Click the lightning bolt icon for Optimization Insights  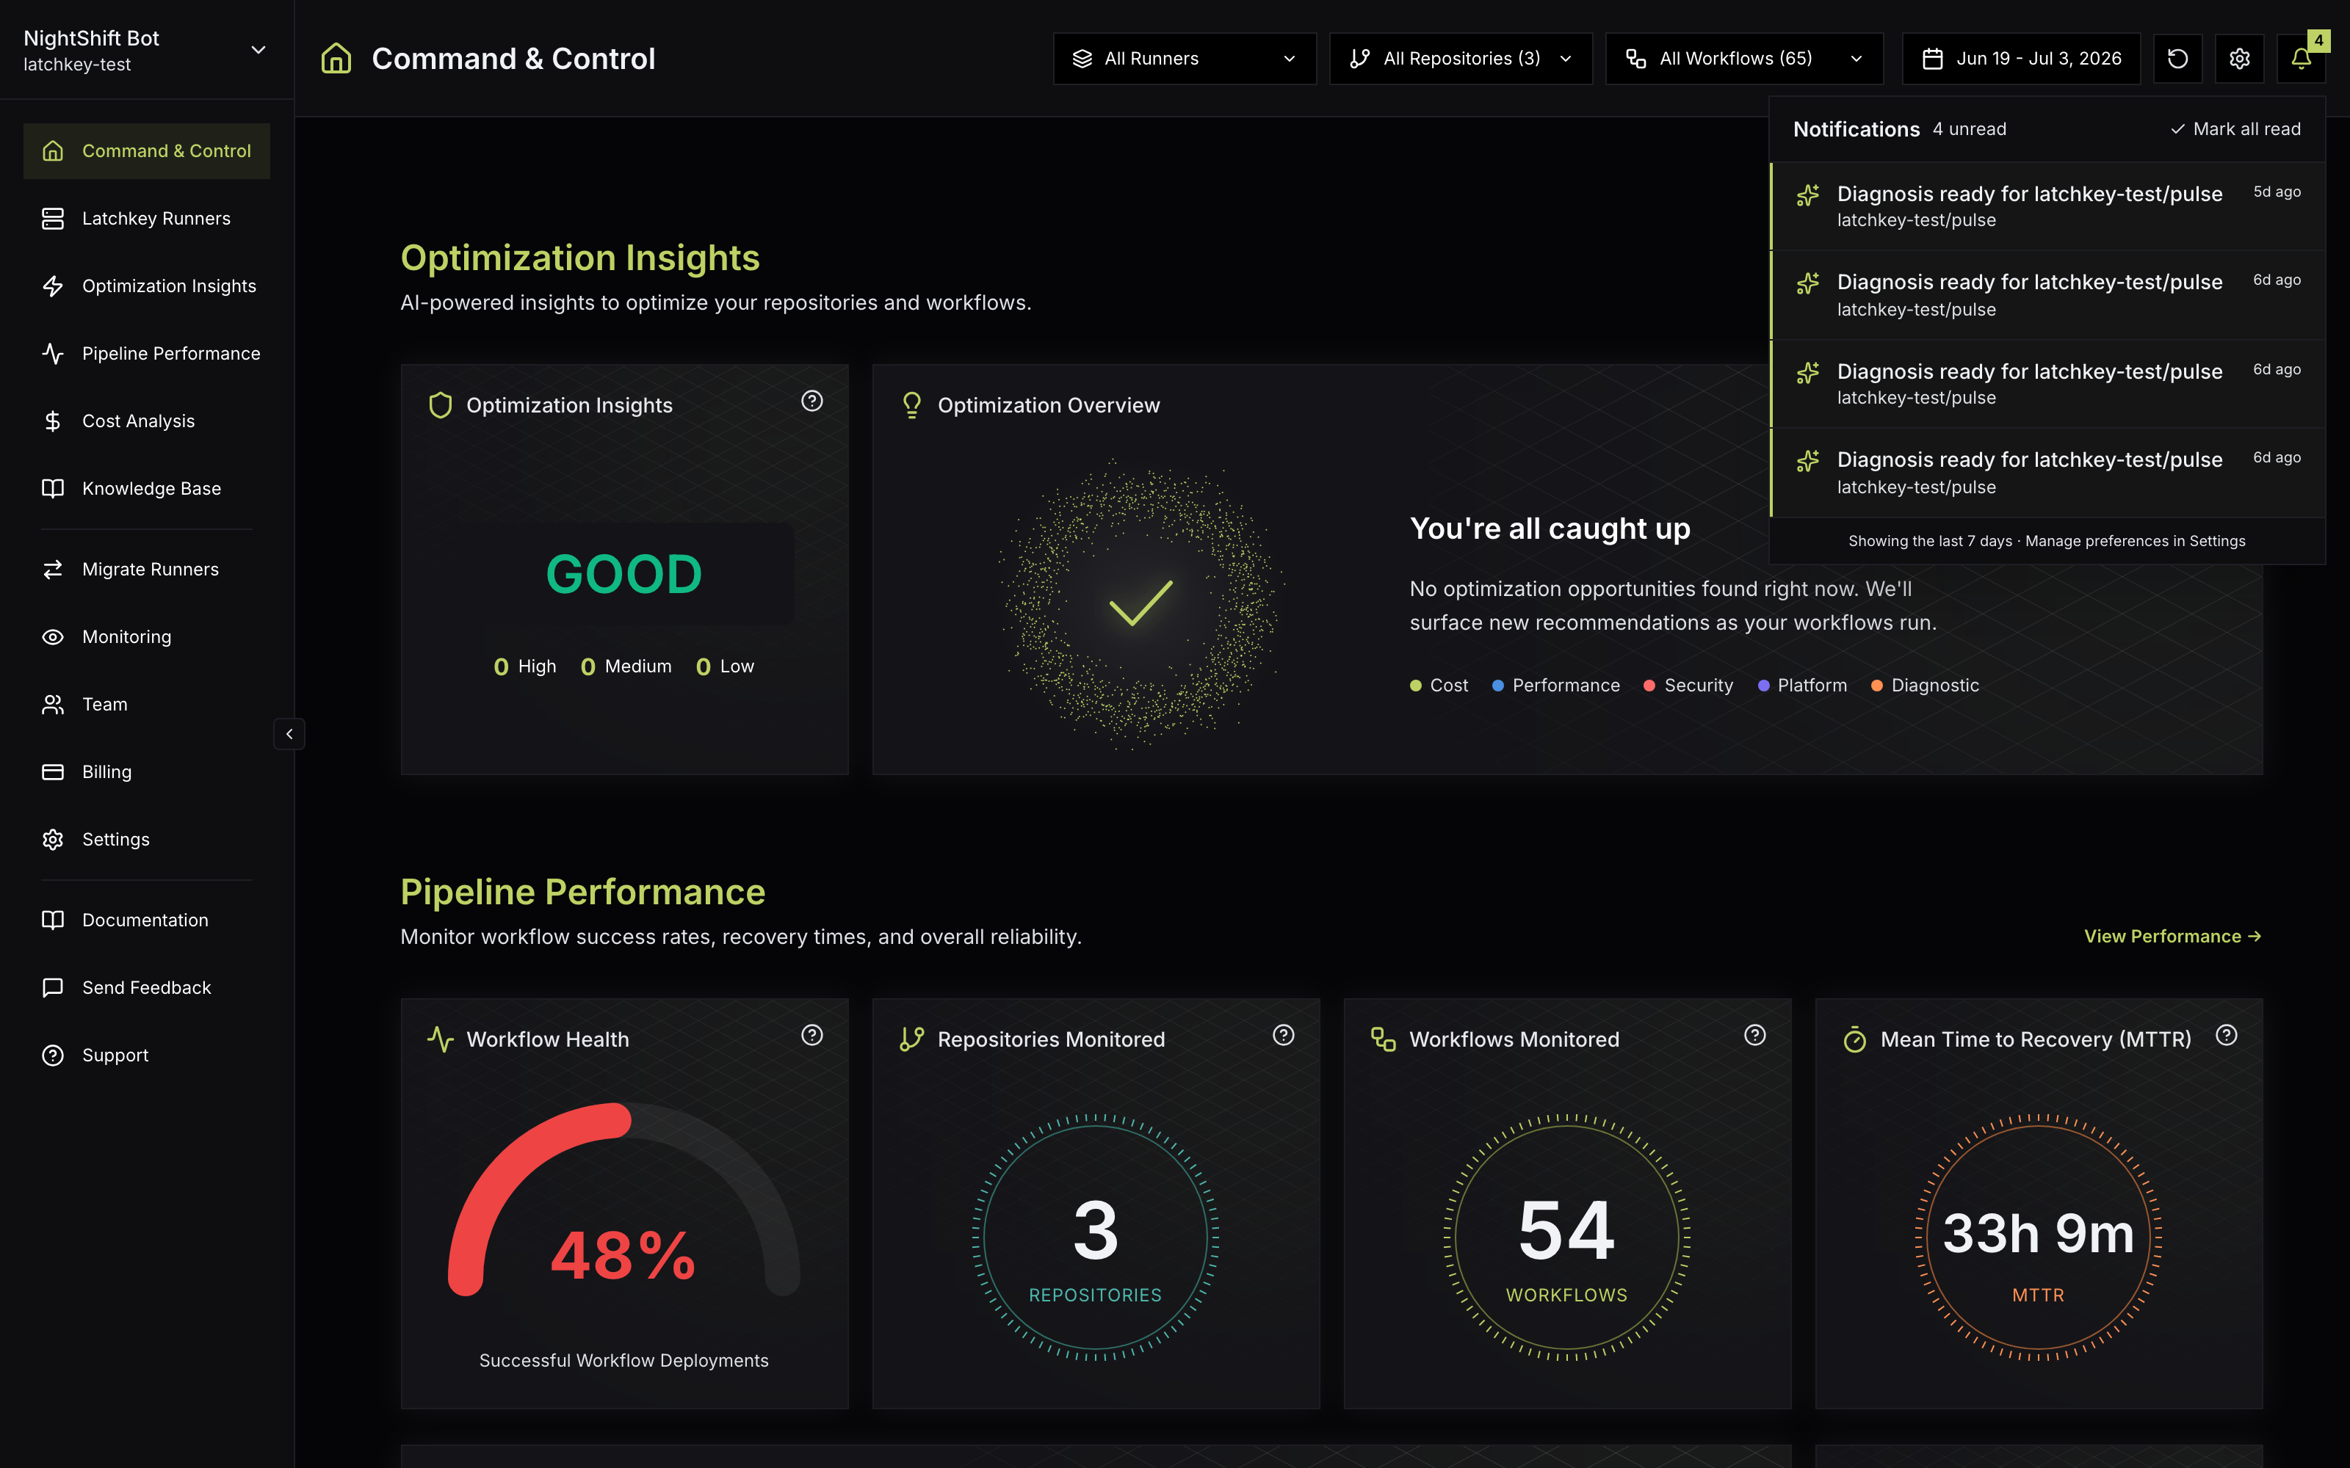[x=52, y=286]
